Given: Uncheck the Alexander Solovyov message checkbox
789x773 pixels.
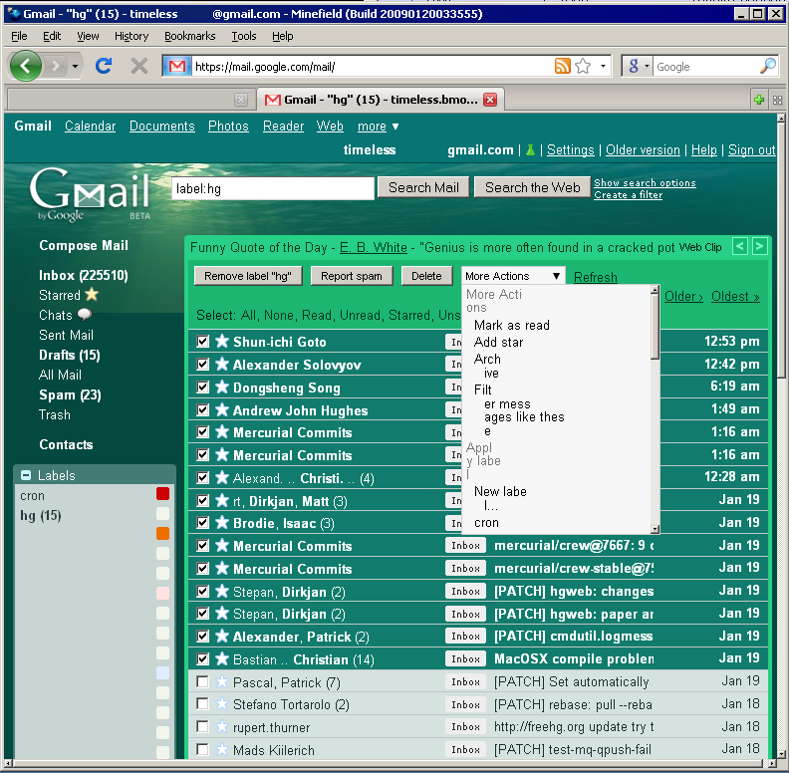Looking at the screenshot, I should pyautogui.click(x=203, y=364).
